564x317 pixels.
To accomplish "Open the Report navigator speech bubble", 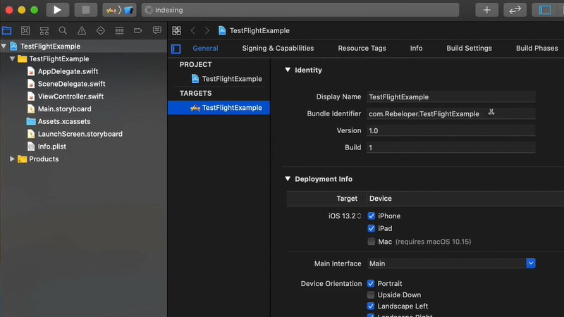I will click(x=157, y=30).
